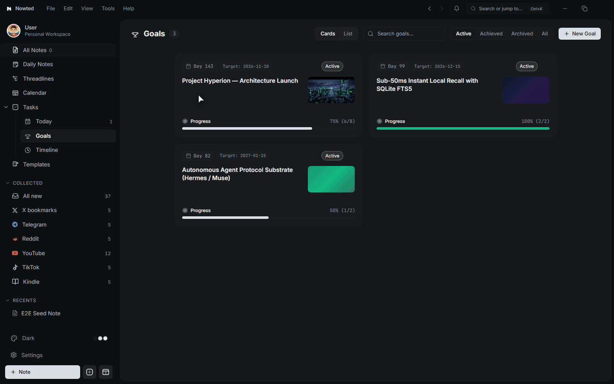Open Today under Tasks
The image size is (614, 384).
[68, 121]
